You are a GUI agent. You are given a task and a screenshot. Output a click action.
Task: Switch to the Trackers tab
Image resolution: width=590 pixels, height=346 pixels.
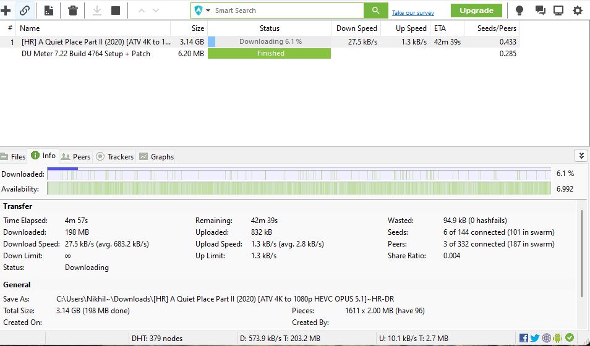coord(115,156)
